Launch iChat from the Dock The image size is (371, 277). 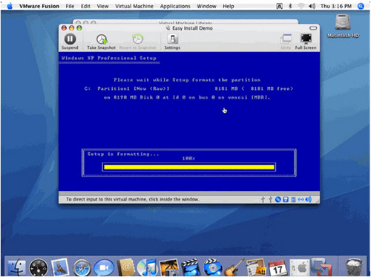point(104,267)
